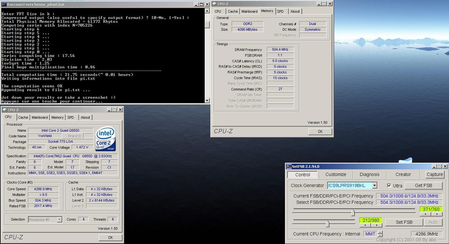The width and height of the screenshot is (449, 244).
Task: Click the SetFSB title bar icon
Action: click(x=289, y=166)
